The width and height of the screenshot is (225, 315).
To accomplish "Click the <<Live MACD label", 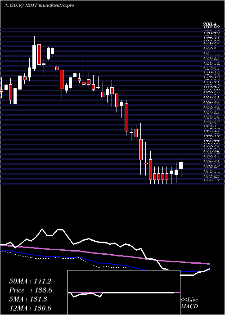I will 189,303.
